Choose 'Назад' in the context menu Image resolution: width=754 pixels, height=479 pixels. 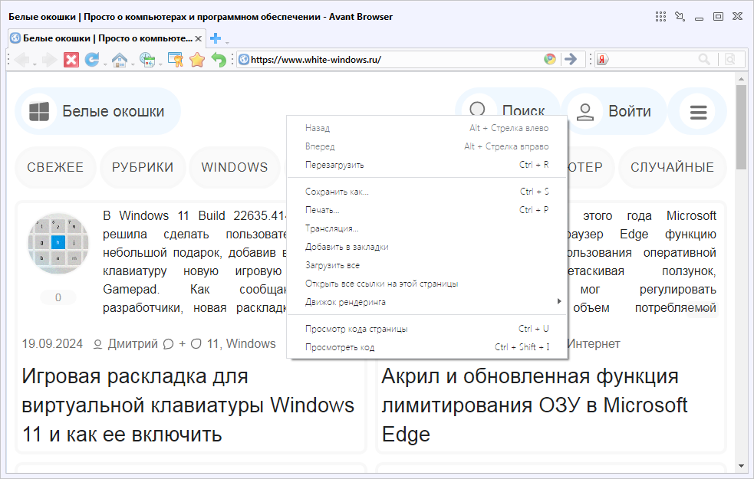427,128
